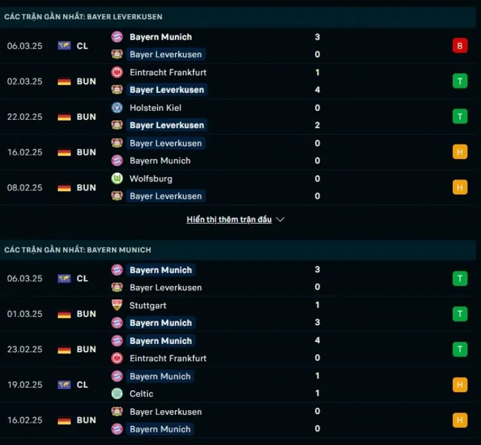Select the green T badge for the Frankfurt match

pos(460,81)
